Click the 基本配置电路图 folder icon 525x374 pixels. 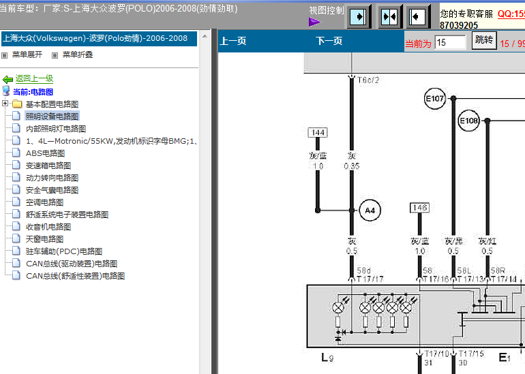[17, 104]
